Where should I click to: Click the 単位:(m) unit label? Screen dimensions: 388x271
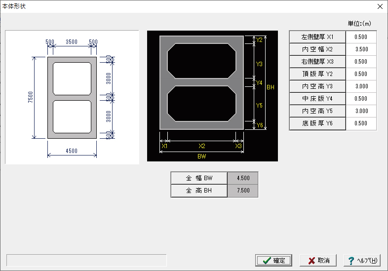pyautogui.click(x=359, y=24)
